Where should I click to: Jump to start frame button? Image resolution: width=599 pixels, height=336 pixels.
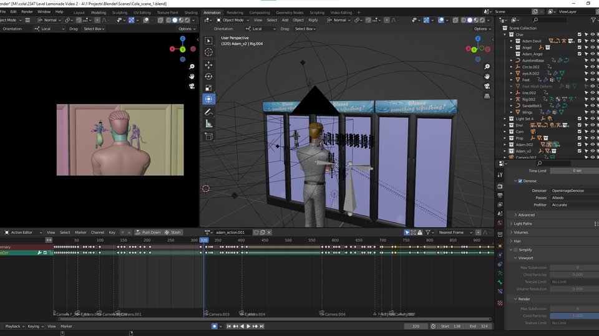(x=228, y=327)
